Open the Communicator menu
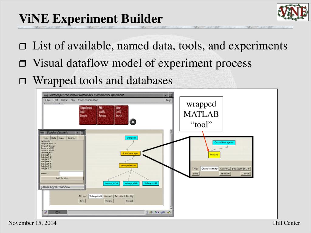Screen dimensions: 311x233 tap(88, 100)
